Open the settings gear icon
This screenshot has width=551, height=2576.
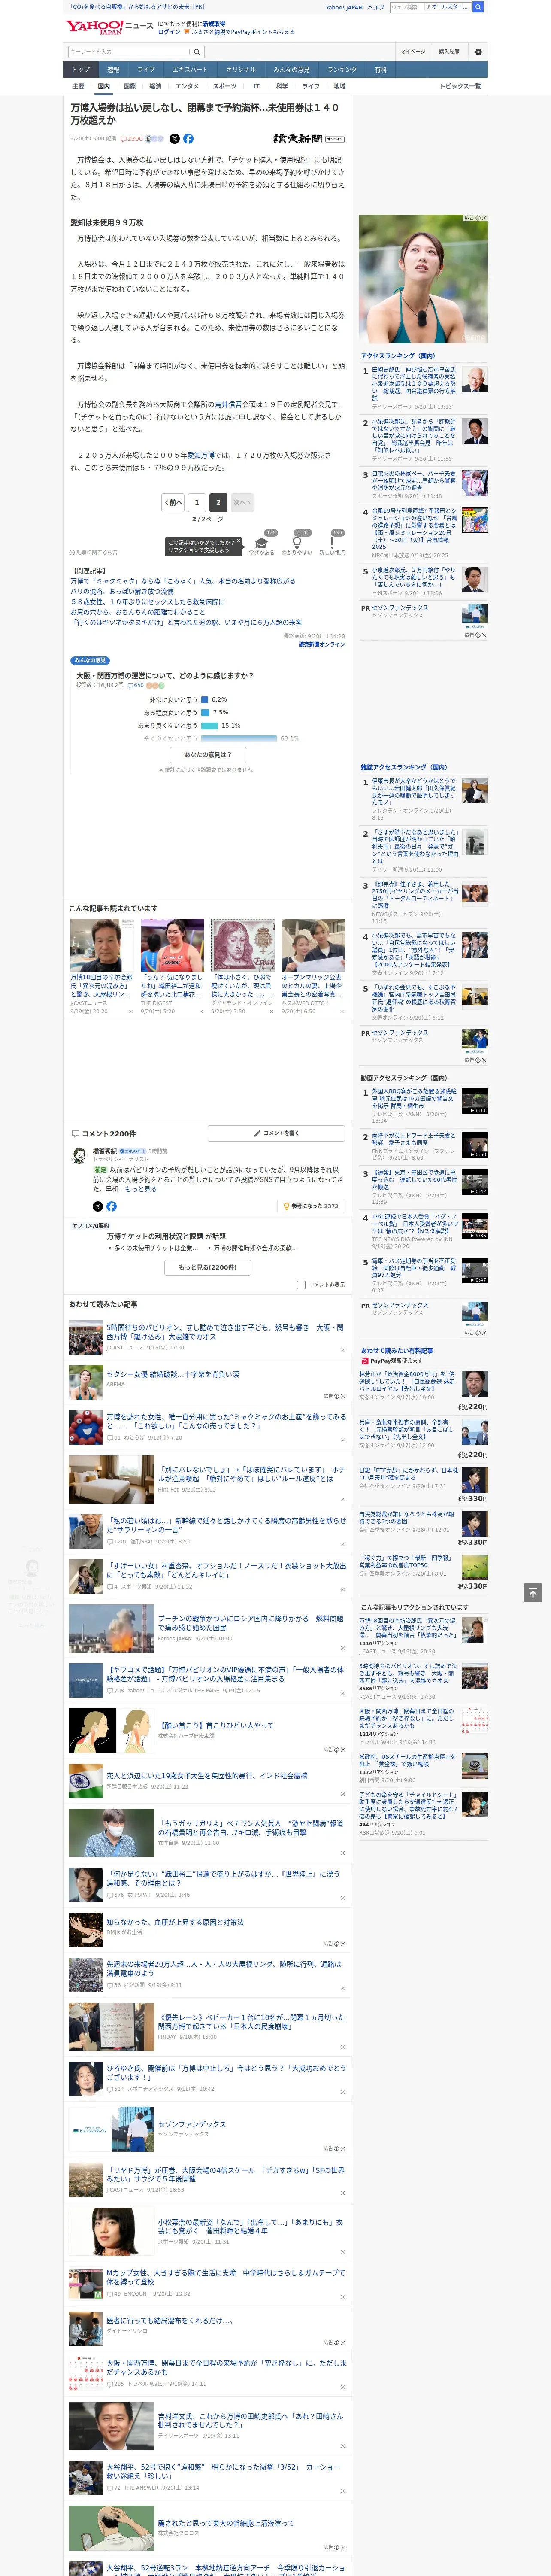478,52
